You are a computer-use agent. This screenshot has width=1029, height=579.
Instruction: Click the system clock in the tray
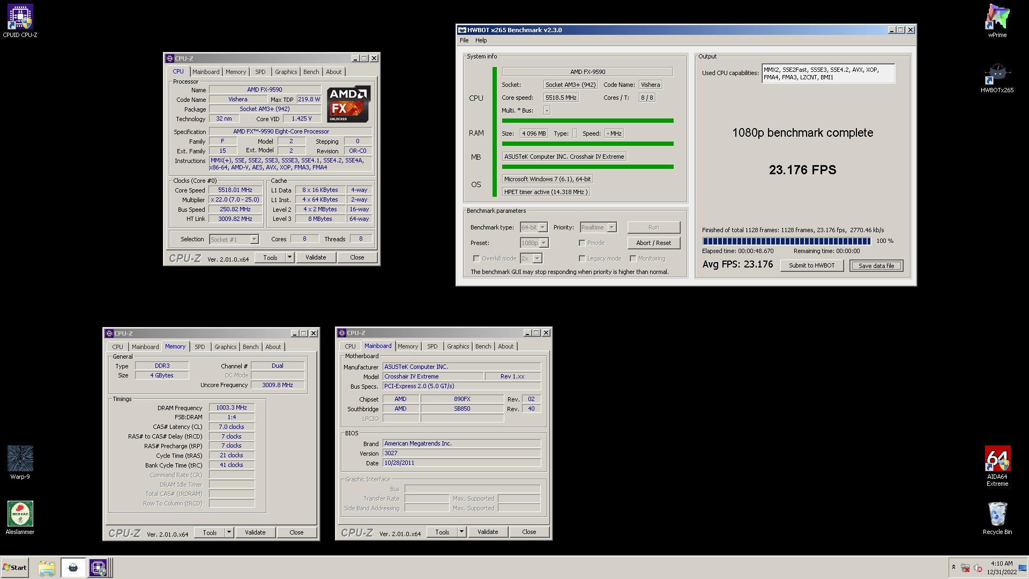pyautogui.click(x=1001, y=568)
